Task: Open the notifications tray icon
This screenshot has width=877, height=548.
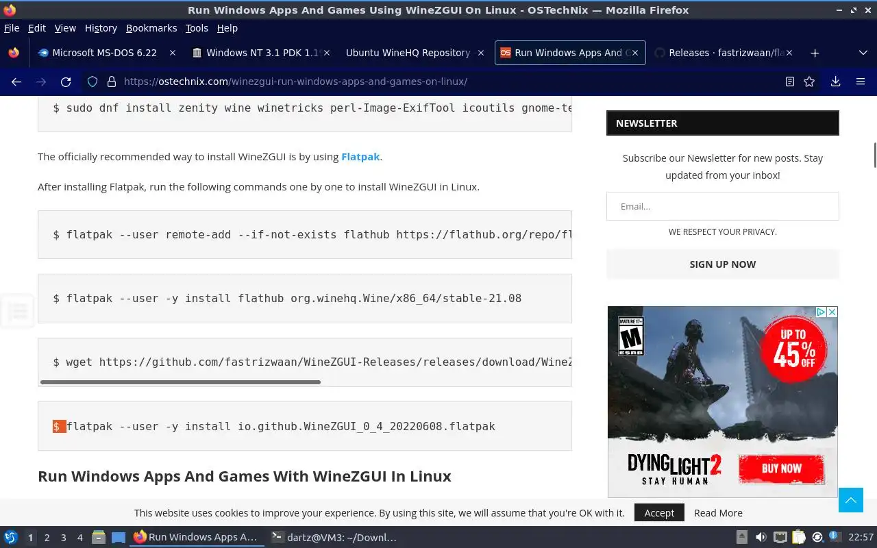Action: (x=835, y=536)
